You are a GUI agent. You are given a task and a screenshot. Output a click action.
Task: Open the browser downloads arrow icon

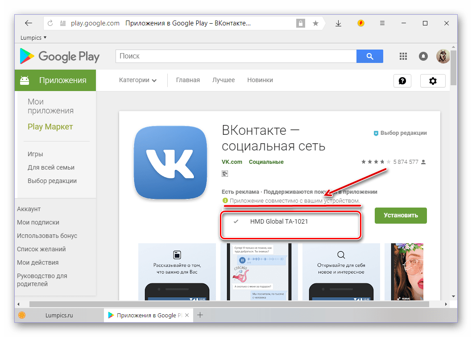(338, 23)
